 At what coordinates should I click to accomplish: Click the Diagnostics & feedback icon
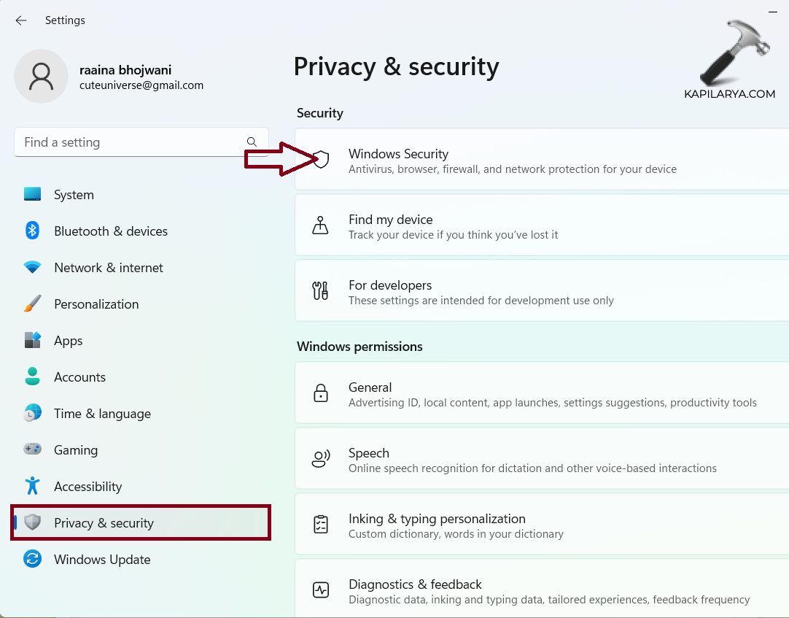(x=320, y=590)
